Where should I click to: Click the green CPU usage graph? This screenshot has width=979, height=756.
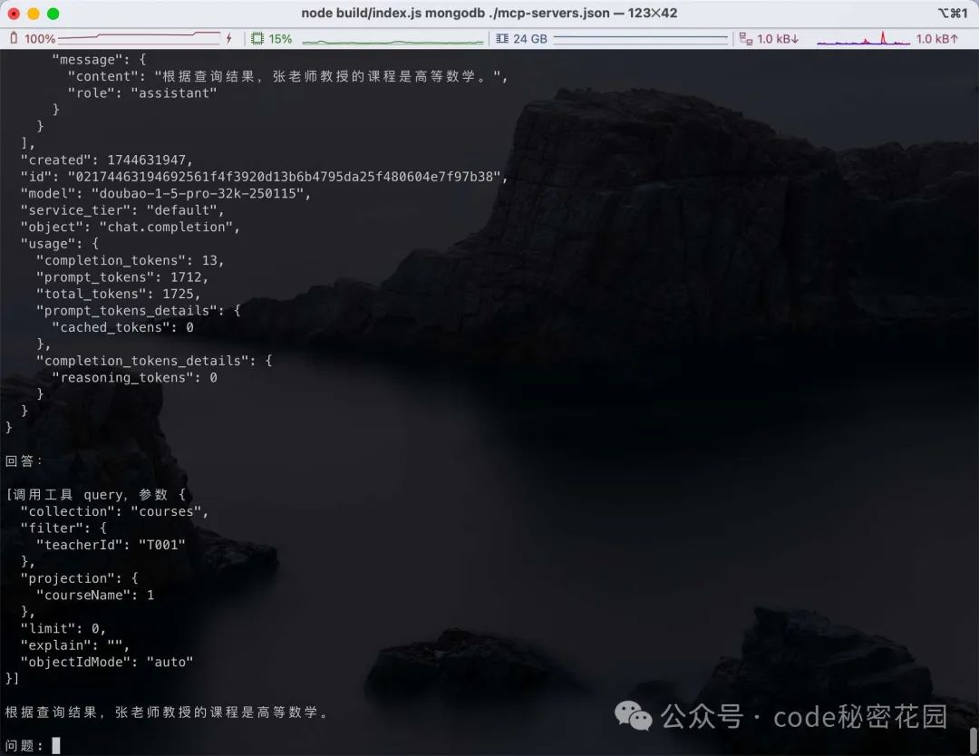(393, 41)
